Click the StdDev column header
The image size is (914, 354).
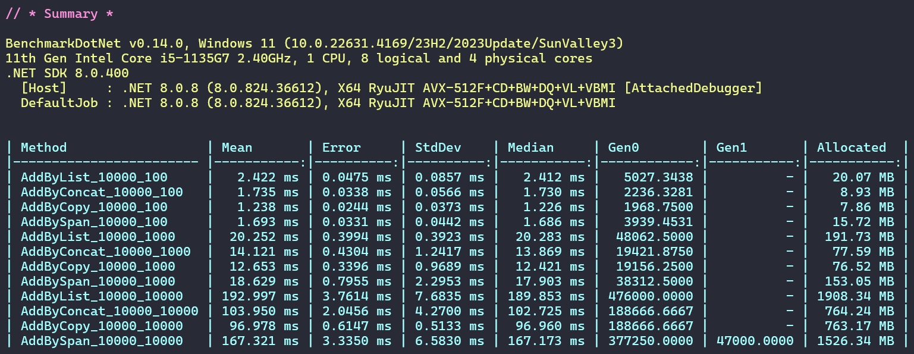click(438, 148)
